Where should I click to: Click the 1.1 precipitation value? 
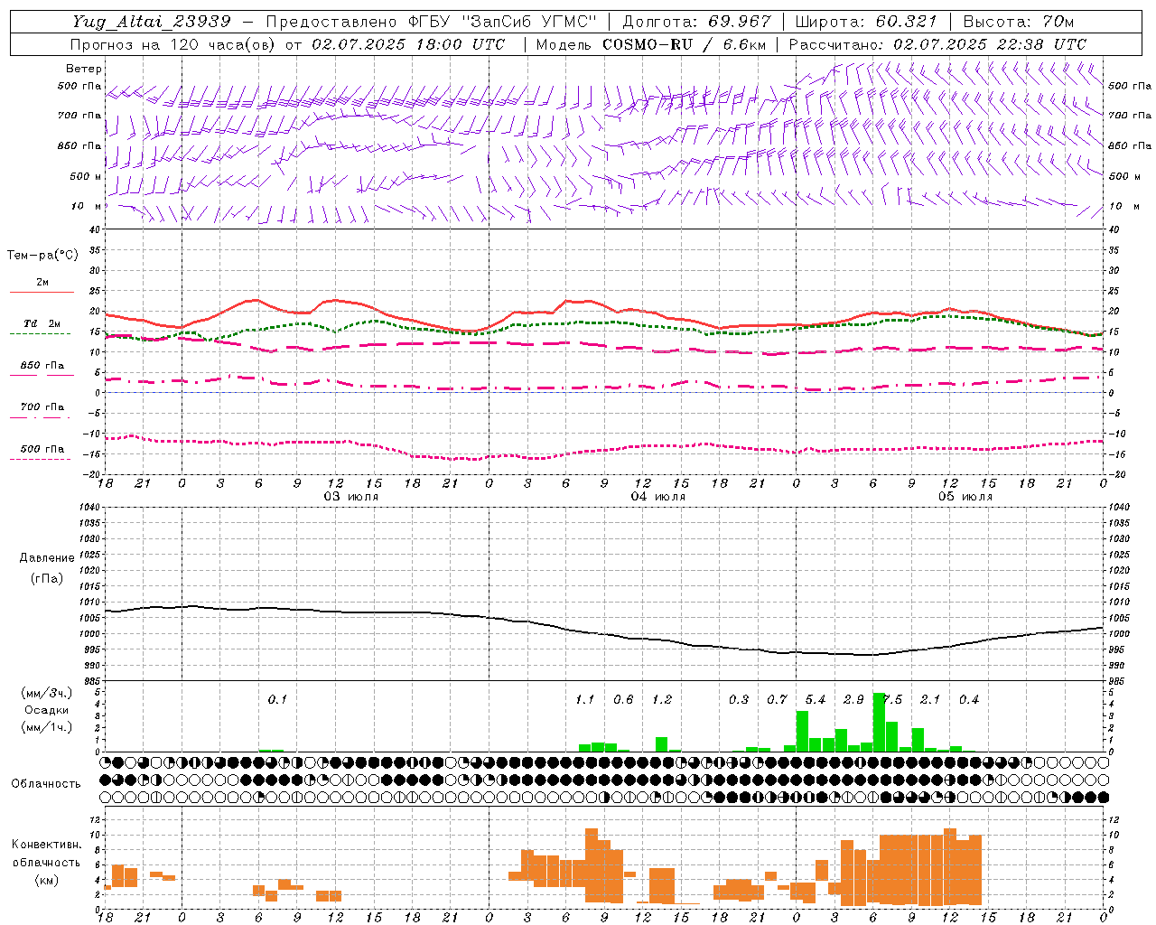584,700
